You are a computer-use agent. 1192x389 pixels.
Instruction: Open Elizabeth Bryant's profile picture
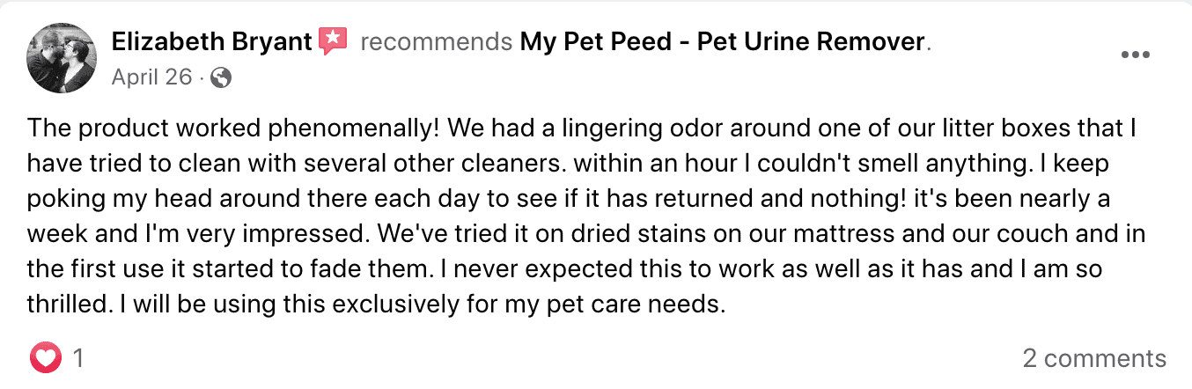click(x=61, y=59)
